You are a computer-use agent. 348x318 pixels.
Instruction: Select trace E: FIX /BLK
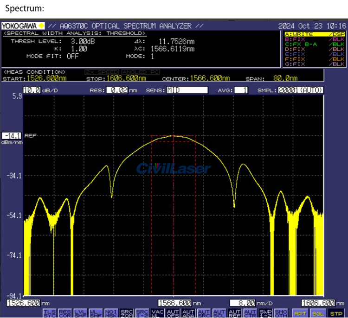(315, 54)
